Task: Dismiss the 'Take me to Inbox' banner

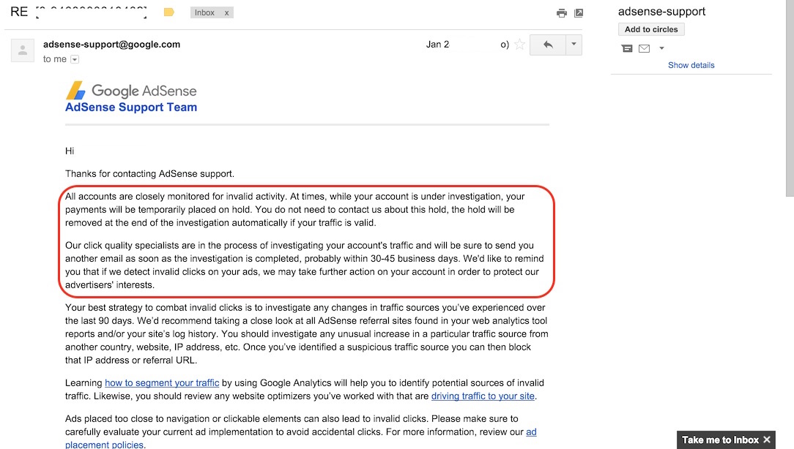Action: pos(767,439)
